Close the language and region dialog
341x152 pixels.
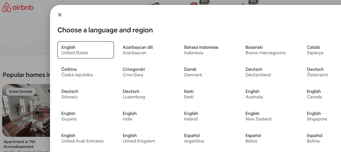[60, 15]
